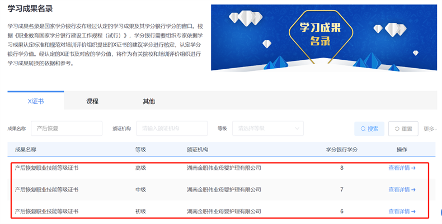Expand the 更多 filter options
Image resolution: width=442 pixels, height=224 pixels.
429,128
